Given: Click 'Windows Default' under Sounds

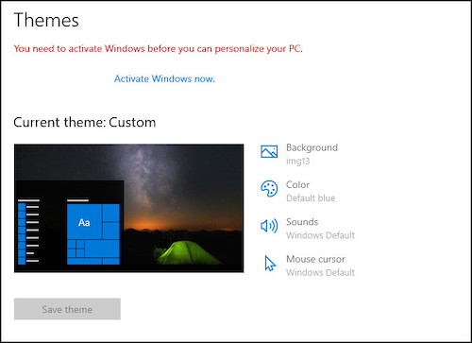Looking at the screenshot, I should pos(320,235).
